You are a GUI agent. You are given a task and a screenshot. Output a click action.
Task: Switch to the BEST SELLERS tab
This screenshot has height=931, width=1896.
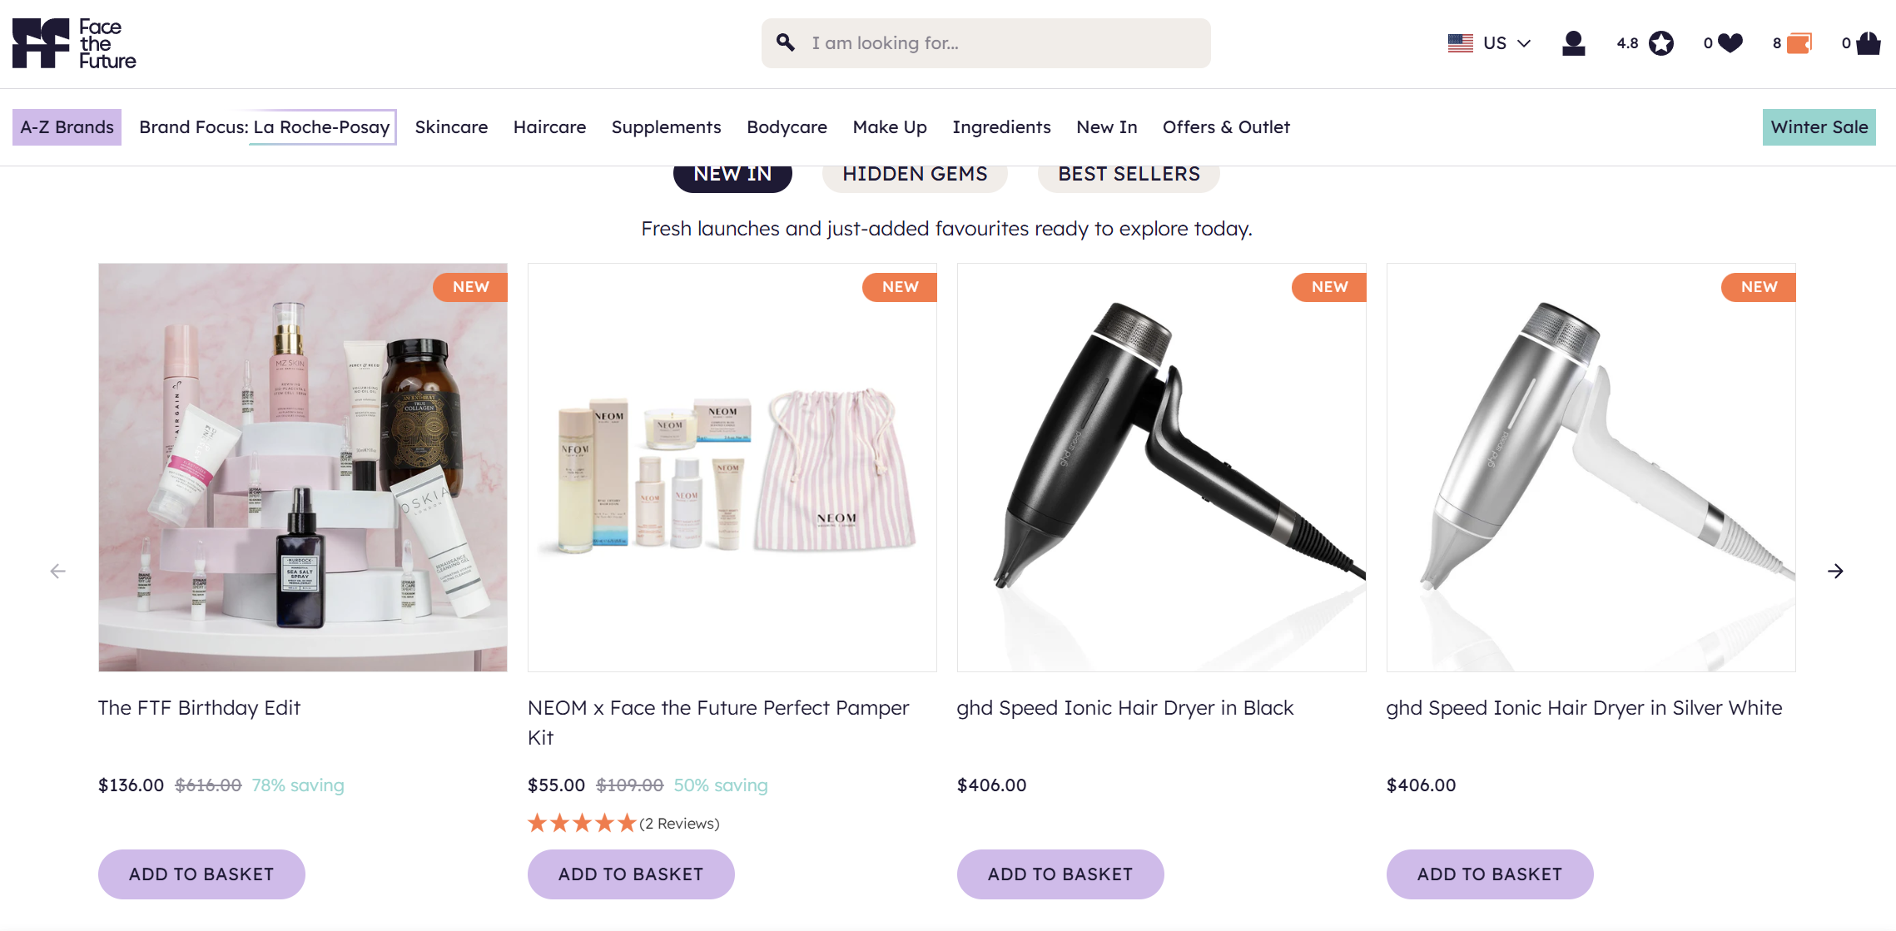(1128, 174)
